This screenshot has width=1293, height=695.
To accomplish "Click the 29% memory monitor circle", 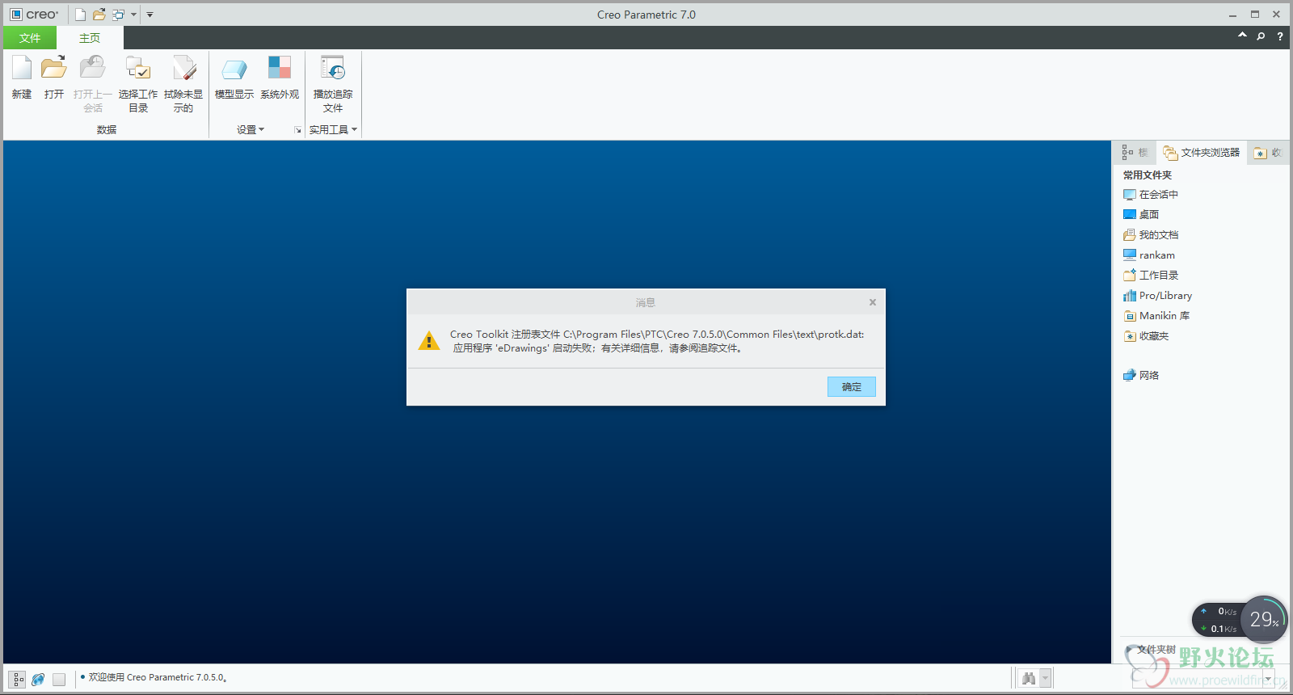I will (1263, 620).
